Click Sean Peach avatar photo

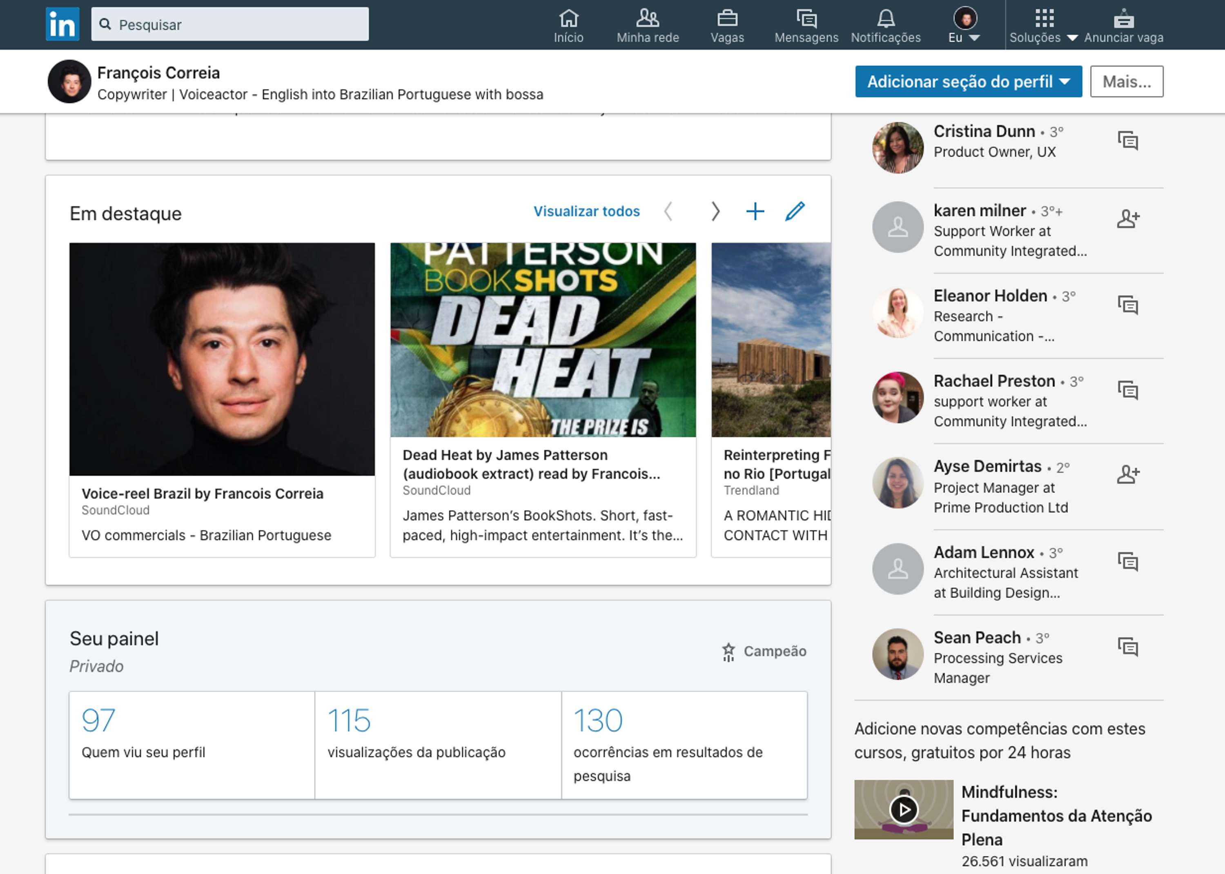(898, 654)
